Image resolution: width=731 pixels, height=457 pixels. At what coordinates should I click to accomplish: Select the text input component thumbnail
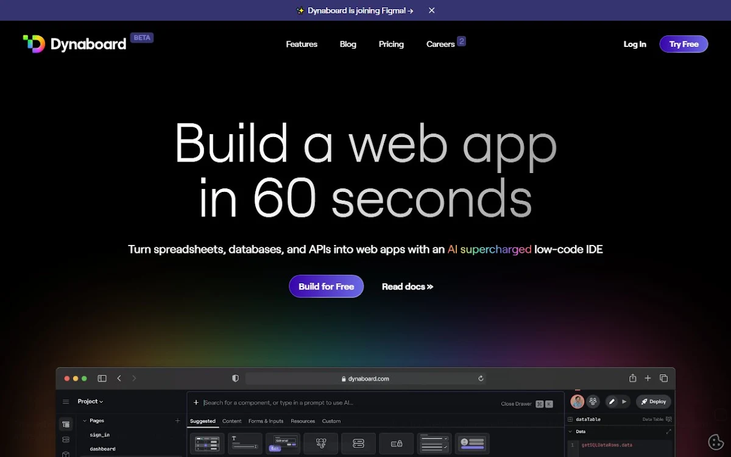pyautogui.click(x=245, y=444)
